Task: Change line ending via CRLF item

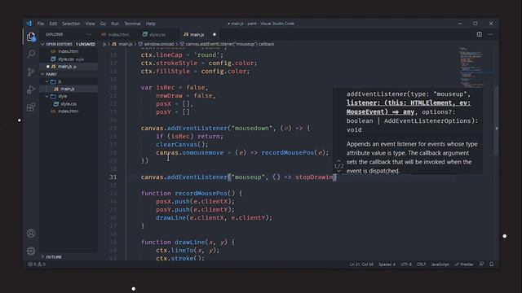Action: 421,265
